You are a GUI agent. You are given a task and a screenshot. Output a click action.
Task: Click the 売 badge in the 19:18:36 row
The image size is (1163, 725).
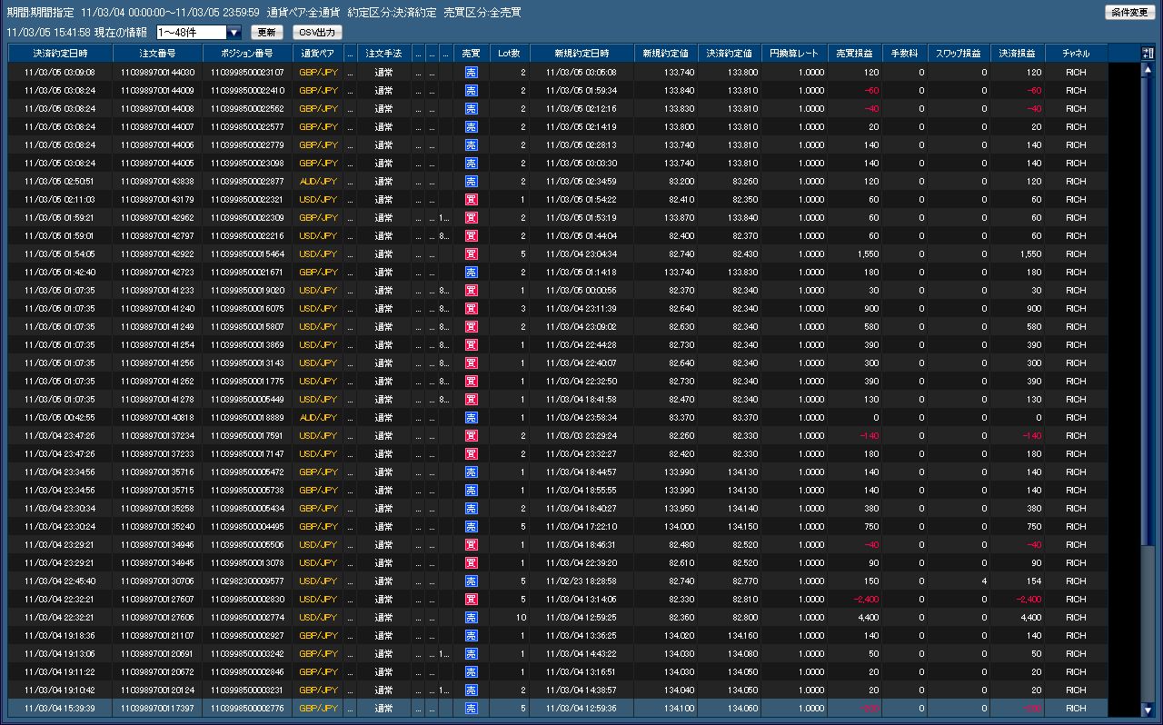(471, 635)
